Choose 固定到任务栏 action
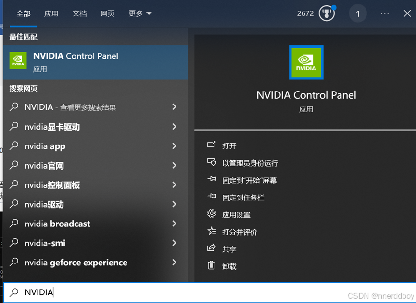The image size is (416, 303). pyautogui.click(x=243, y=198)
